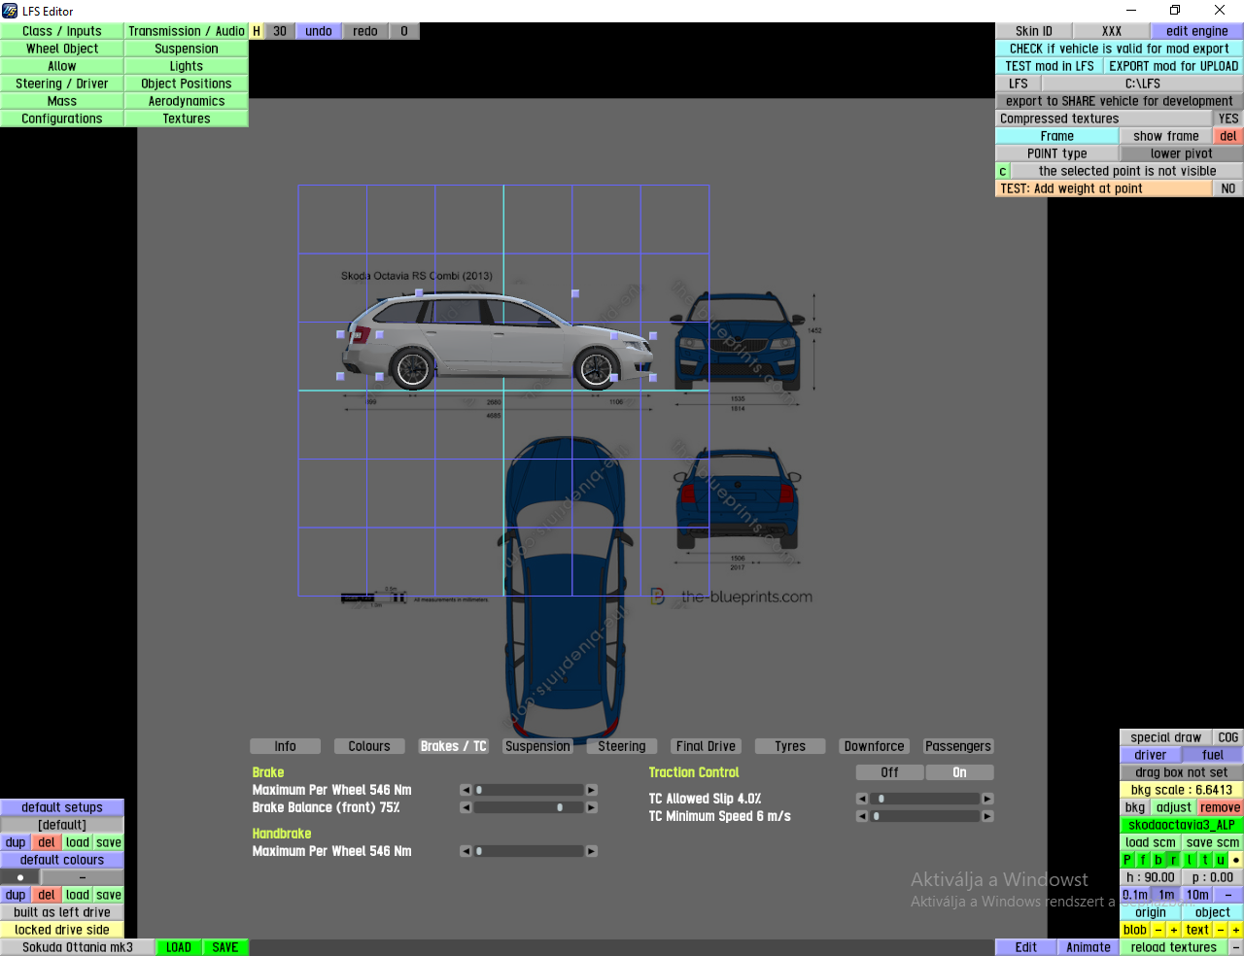
Task: Toggle Compressed textures YES value
Action: pos(1228,119)
